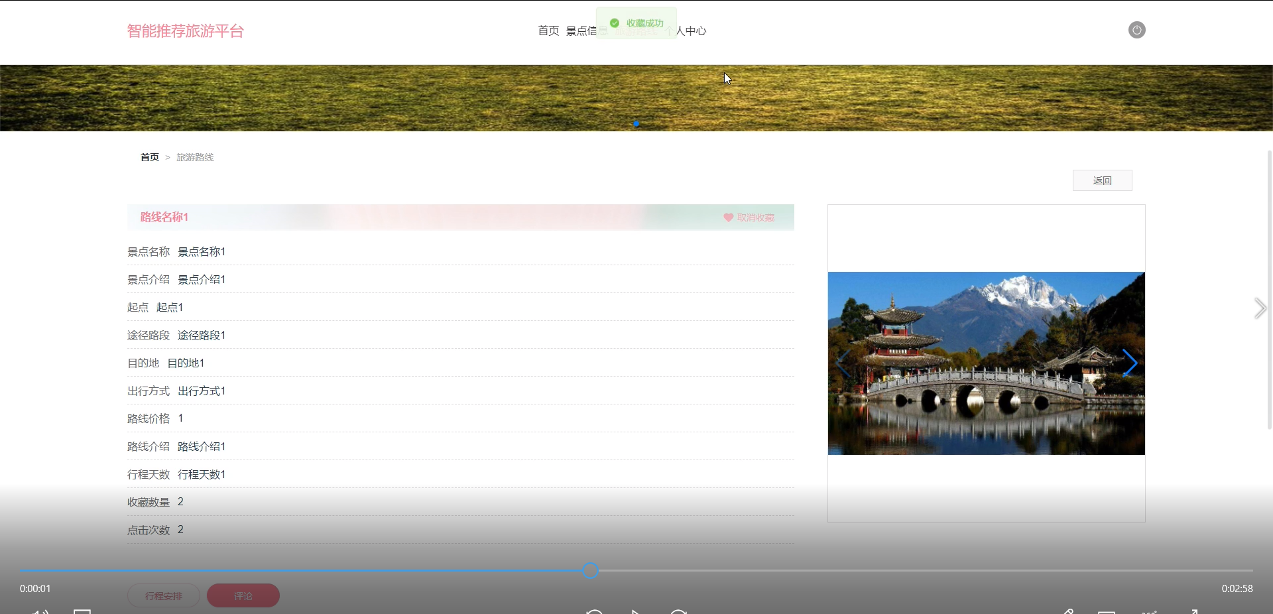The width and height of the screenshot is (1273, 614).
Task: Click the red 评论 button
Action: tap(243, 596)
